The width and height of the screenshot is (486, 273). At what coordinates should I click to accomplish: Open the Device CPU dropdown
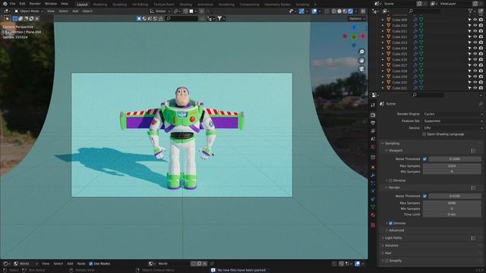(453, 128)
